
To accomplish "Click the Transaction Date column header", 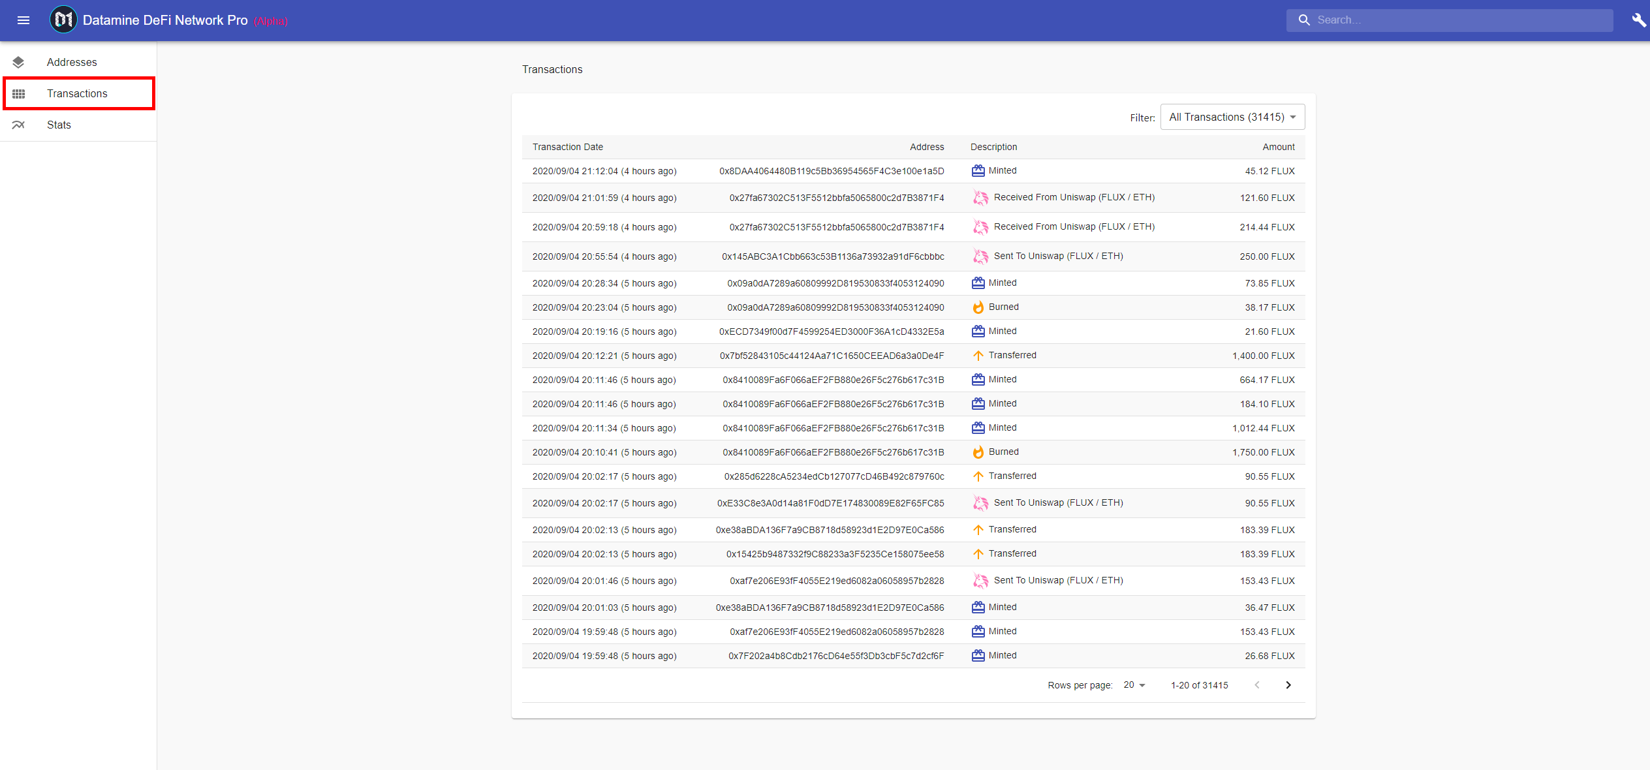I will click(x=568, y=147).
